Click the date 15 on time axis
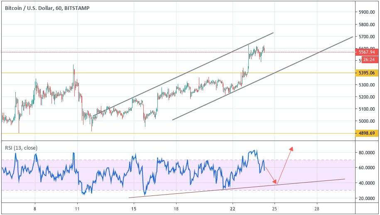 pyautogui.click(x=134, y=209)
